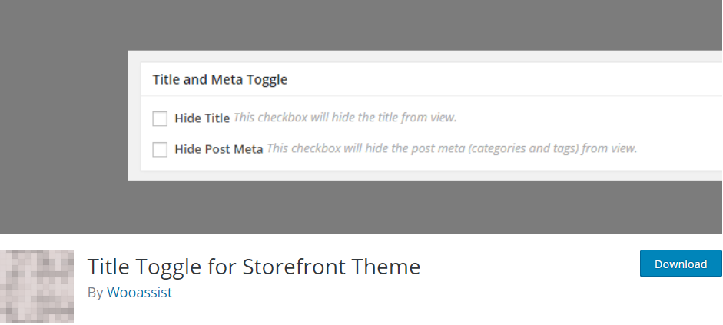Click the gray banner area left of the meta box
Screen dimensions: 723x325
click(x=64, y=115)
